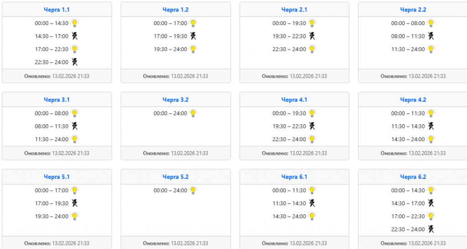Click the light bulb for 22:30 – 24:00 in Черга 4.1
Screen dimensions: 467x249
[312, 139]
